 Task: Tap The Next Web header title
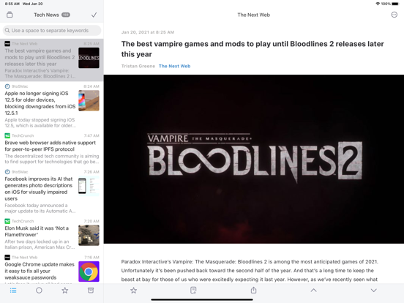pyautogui.click(x=253, y=15)
